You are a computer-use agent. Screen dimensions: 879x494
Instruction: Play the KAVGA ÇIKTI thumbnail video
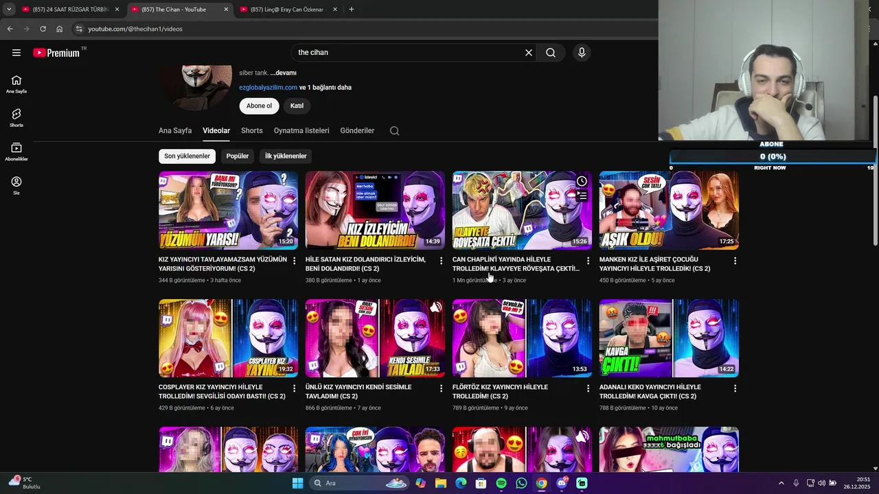[x=669, y=338]
